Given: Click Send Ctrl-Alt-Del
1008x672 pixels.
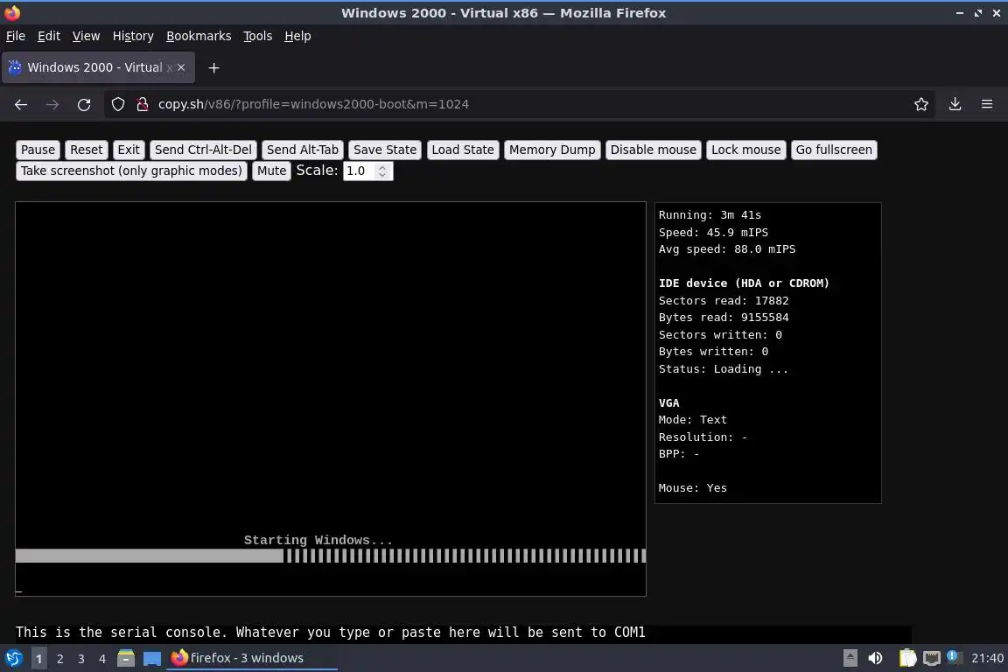Looking at the screenshot, I should click(x=203, y=150).
